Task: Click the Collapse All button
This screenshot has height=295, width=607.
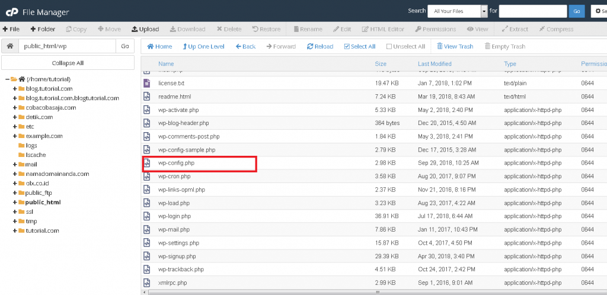Action: click(x=68, y=63)
